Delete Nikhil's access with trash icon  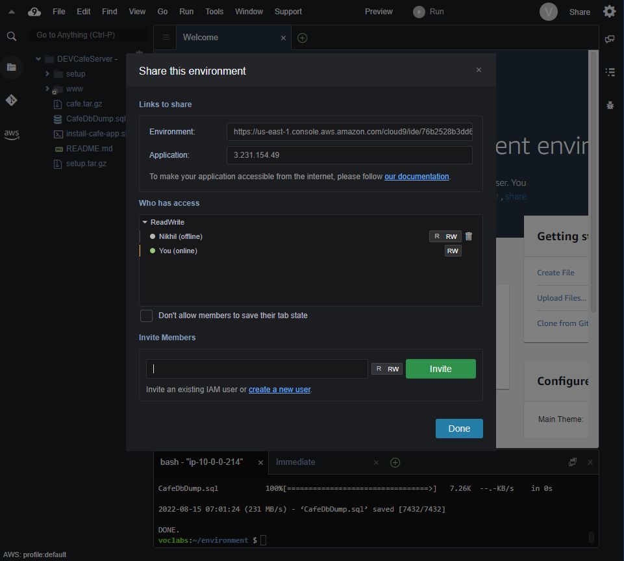pos(469,236)
